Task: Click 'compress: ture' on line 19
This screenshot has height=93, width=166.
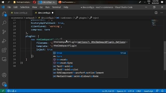Action: click(x=40, y=30)
